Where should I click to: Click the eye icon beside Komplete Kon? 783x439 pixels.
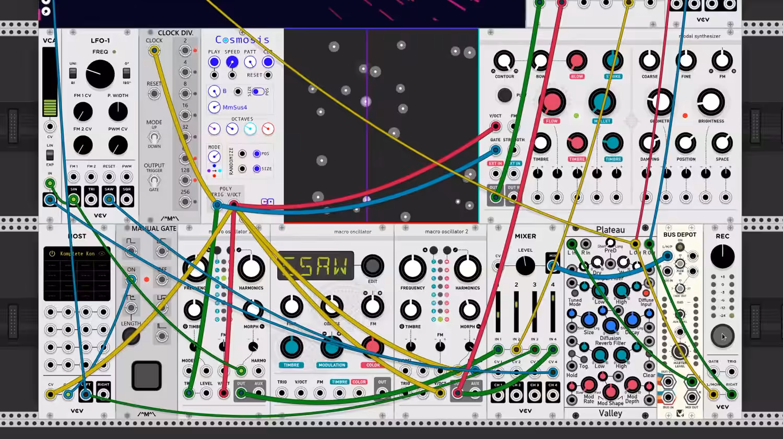click(102, 254)
